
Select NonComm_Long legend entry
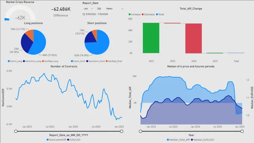point(32,61)
